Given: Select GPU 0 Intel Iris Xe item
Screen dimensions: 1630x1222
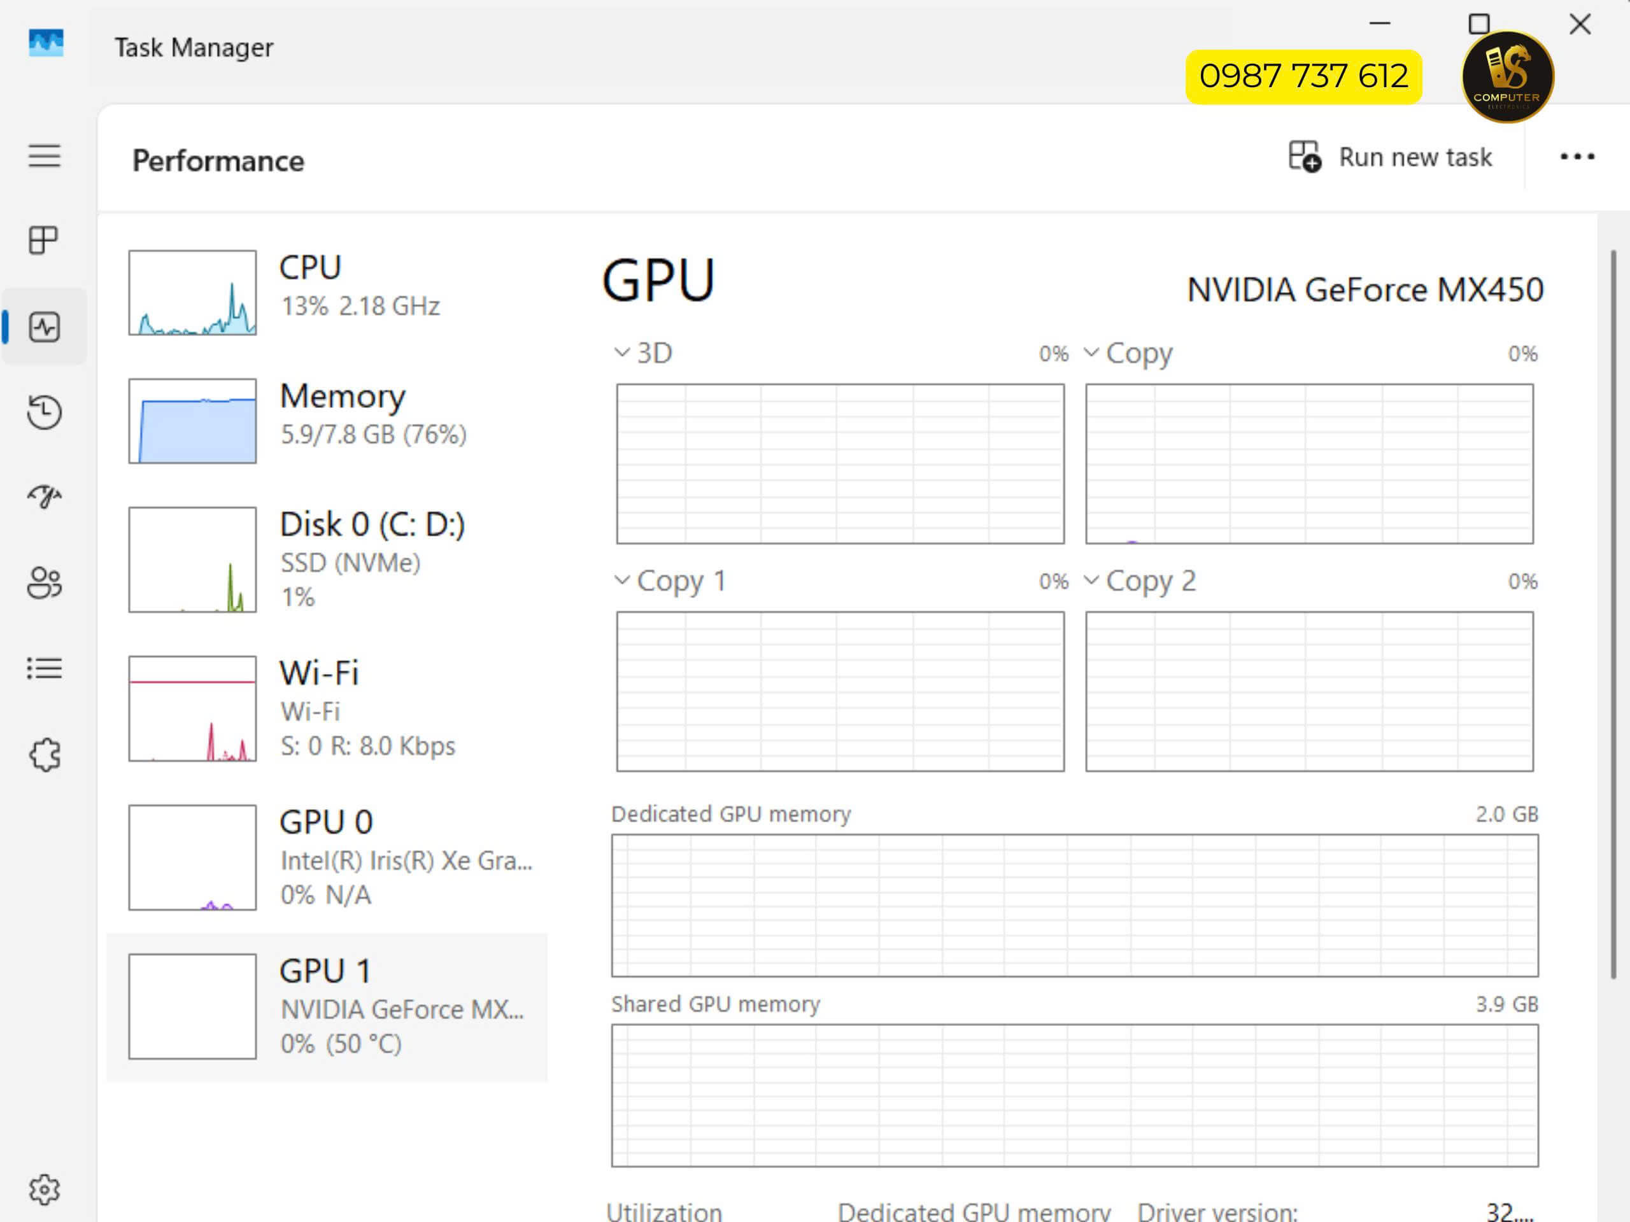Looking at the screenshot, I should 327,857.
